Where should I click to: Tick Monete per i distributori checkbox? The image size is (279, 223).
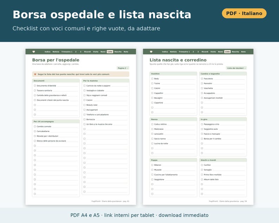click(x=35, y=136)
